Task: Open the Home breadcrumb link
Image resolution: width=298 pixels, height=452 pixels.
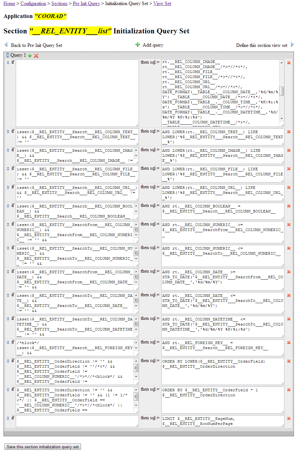Action: click(x=9, y=3)
